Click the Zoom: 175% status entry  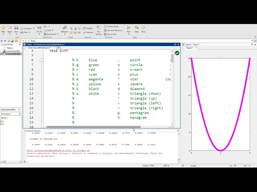click(x=149, y=166)
